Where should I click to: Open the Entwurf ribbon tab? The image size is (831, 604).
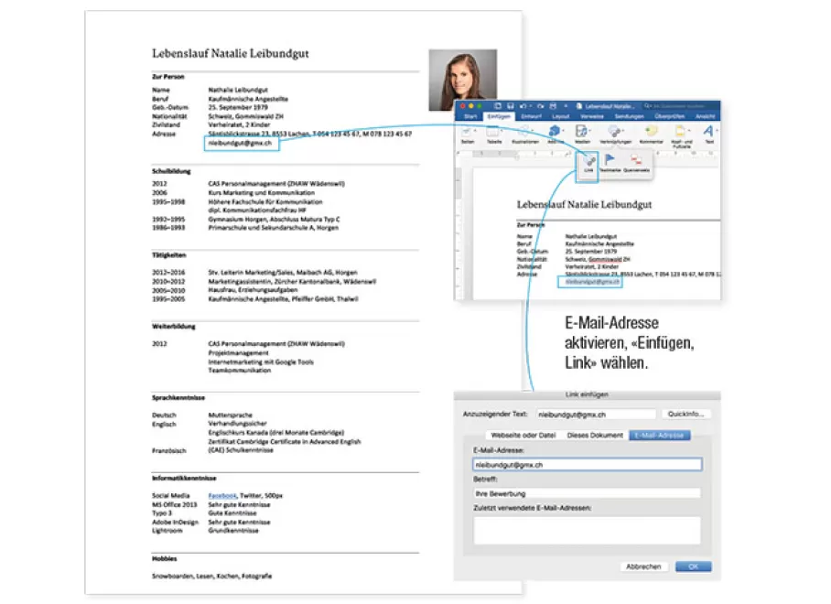tap(531, 116)
